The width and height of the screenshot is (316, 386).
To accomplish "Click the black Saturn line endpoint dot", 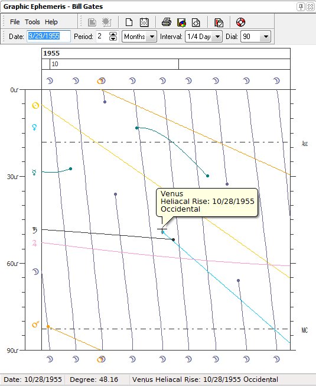I will pos(174,239).
